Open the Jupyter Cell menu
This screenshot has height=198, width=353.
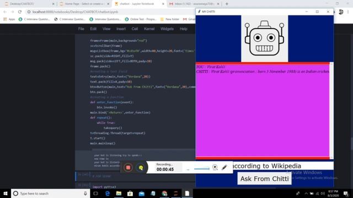tap(135, 29)
